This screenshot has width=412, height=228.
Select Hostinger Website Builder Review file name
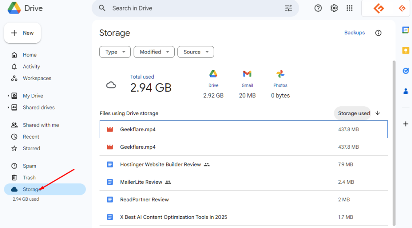click(160, 165)
